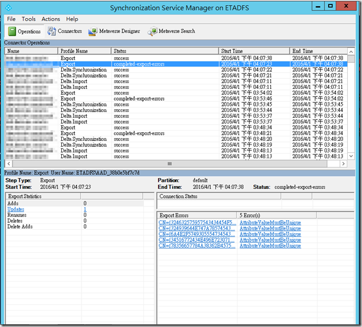Open the Tools menu

pyautogui.click(x=28, y=19)
